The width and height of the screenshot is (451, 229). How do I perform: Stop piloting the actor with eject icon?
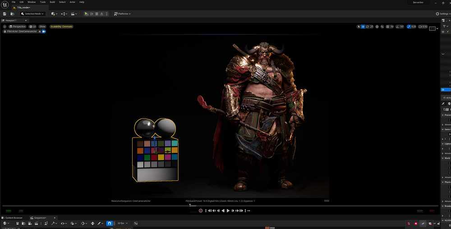[x=40, y=31]
